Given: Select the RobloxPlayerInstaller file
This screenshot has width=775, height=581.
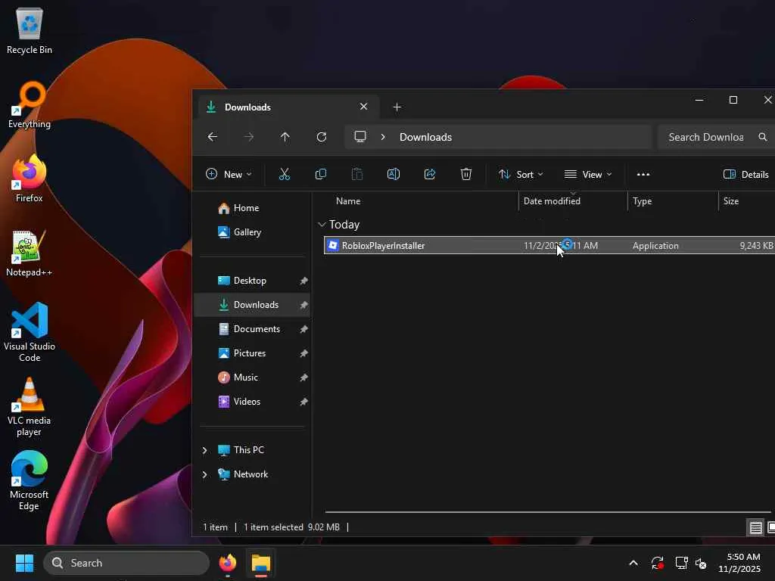Looking at the screenshot, I should 549,246.
